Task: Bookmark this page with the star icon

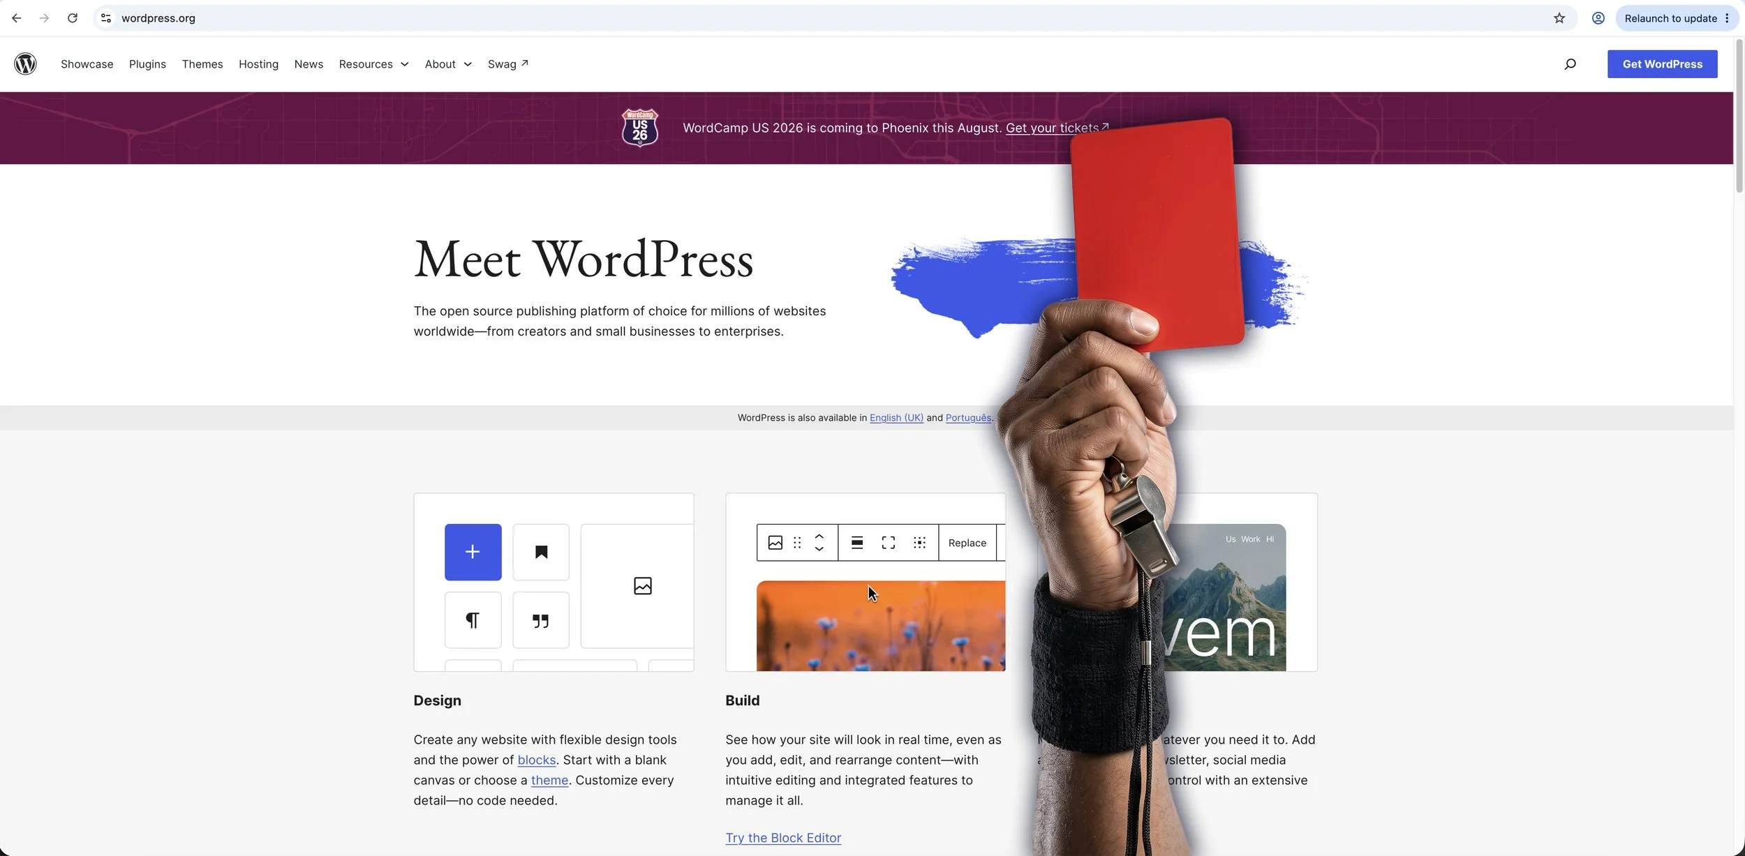Action: click(1559, 18)
